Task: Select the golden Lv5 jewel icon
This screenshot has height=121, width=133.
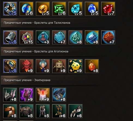Action: click(43, 9)
